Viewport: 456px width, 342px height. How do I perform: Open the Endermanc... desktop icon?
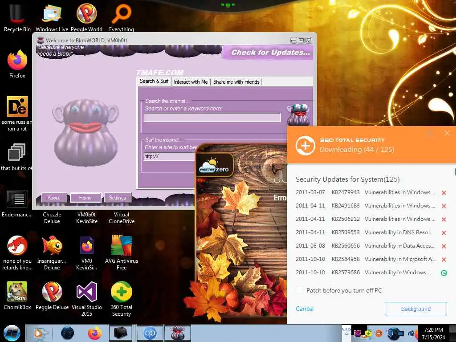click(17, 204)
